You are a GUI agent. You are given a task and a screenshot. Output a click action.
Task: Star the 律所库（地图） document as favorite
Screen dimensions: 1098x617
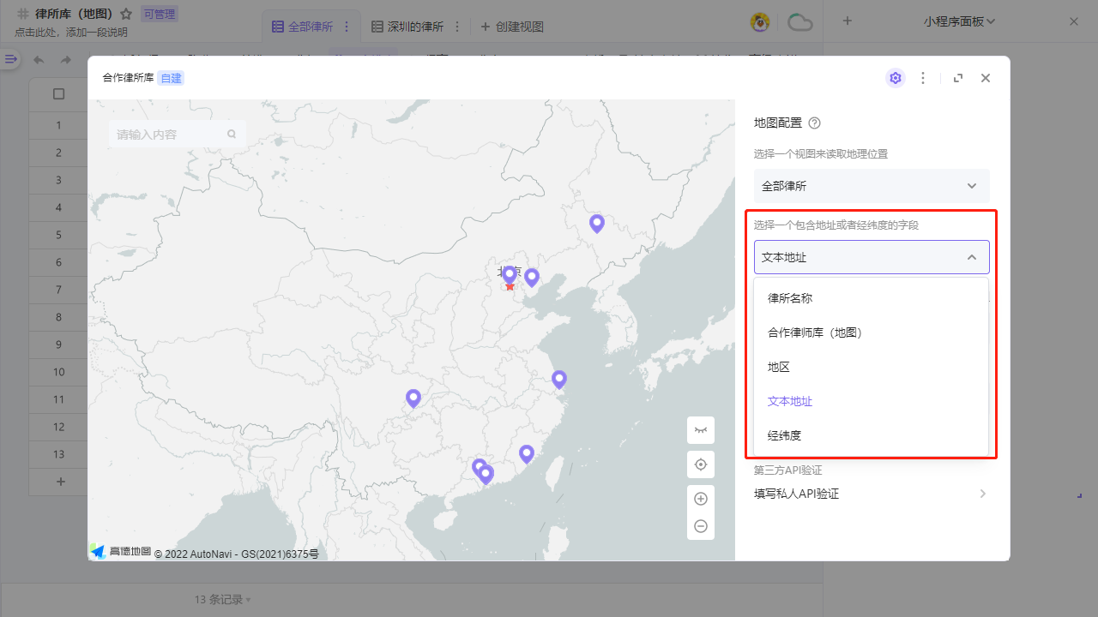coord(126,13)
